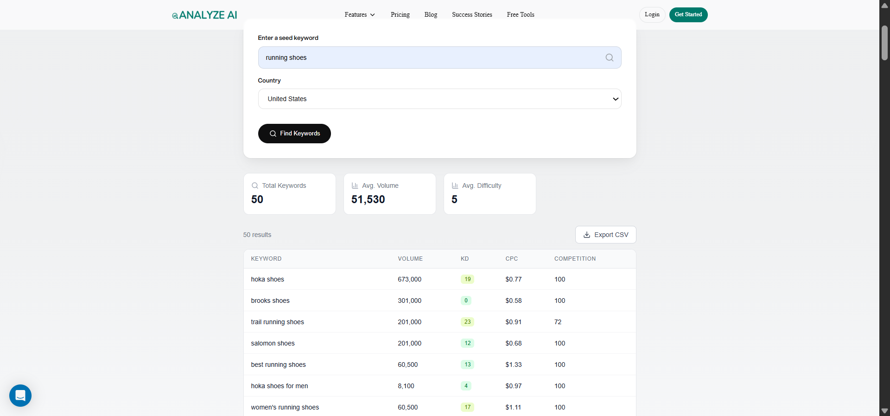
Task: Open the chat support bubble icon
Action: tap(20, 396)
